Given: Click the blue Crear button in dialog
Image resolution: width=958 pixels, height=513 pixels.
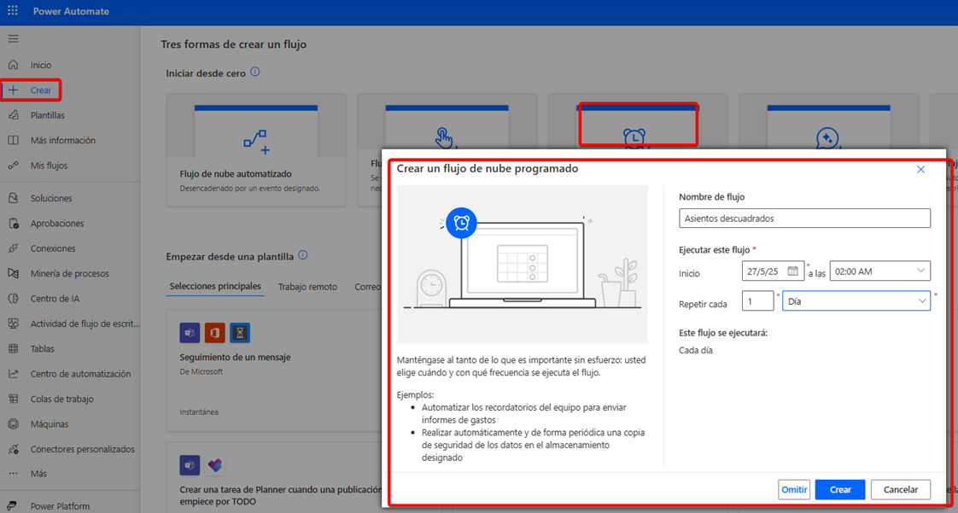Looking at the screenshot, I should tap(840, 490).
